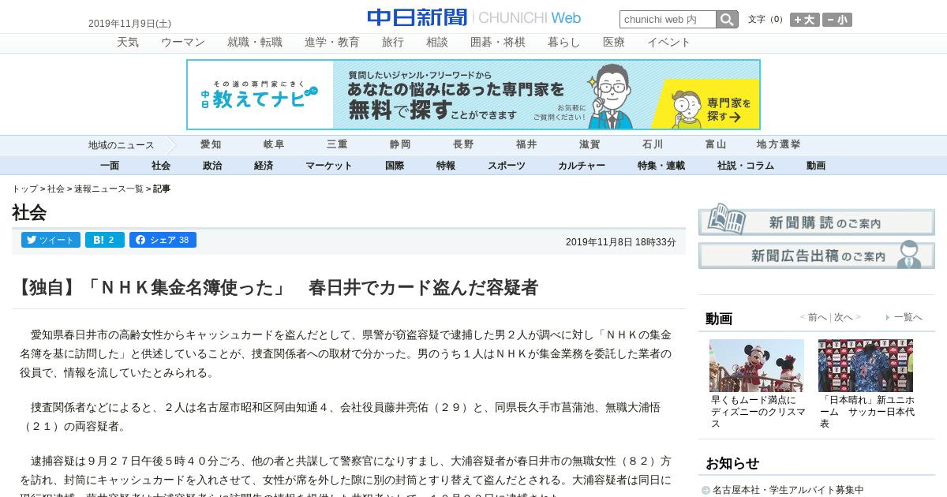Image resolution: width=947 pixels, height=497 pixels.
Task: Select 岐阜 regional news
Action: 274,144
